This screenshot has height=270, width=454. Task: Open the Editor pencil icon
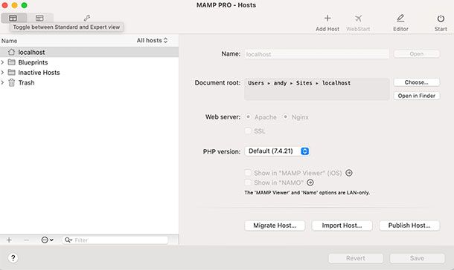click(400, 19)
